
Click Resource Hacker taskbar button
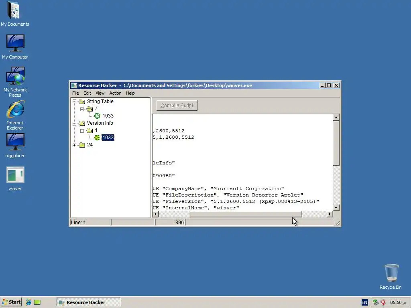click(x=89, y=302)
